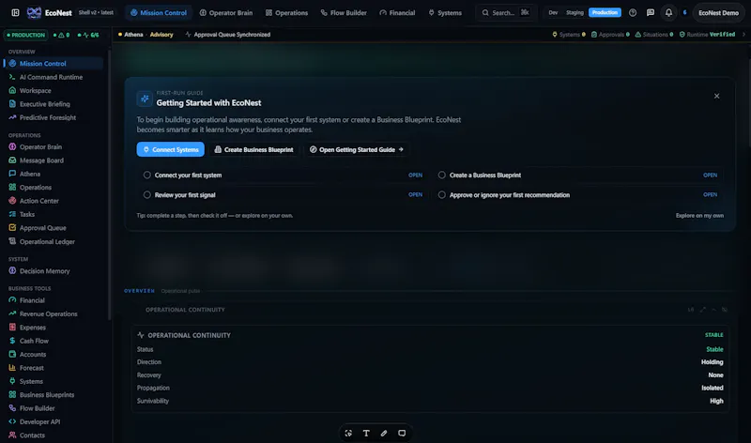Select the text annotation tool in bottom toolbar
The height and width of the screenshot is (443, 751).
[366, 433]
